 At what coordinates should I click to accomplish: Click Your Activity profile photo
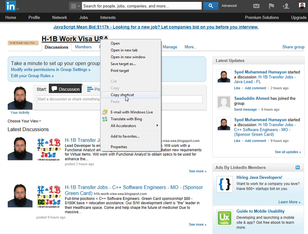coord(20,98)
